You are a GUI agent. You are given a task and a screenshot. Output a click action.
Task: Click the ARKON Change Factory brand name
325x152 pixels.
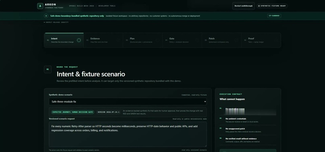(x=54, y=6)
